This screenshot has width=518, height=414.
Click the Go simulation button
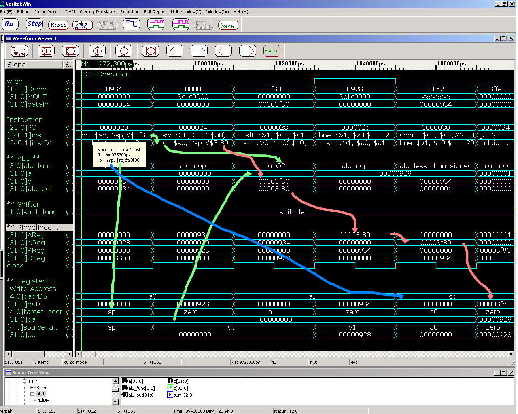pos(10,24)
